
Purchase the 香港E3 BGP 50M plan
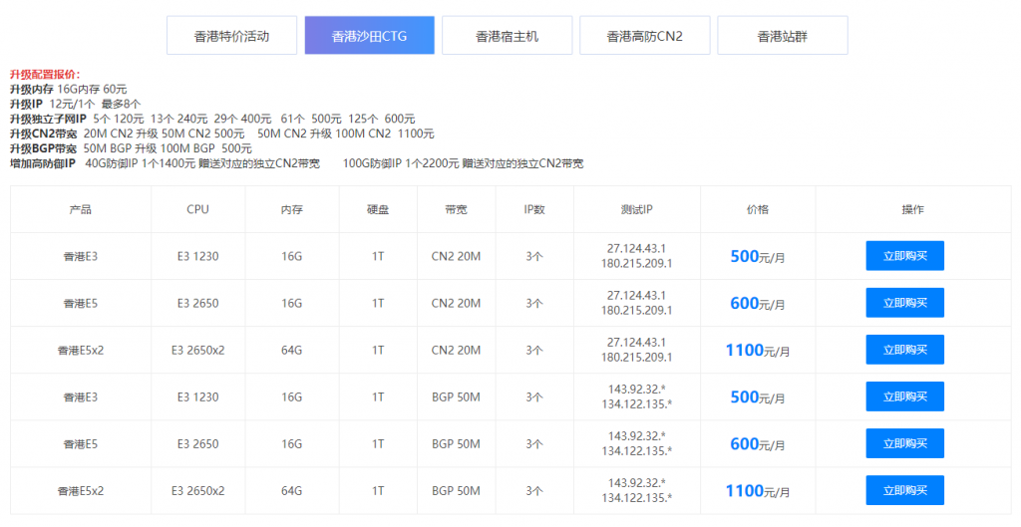[x=904, y=396]
